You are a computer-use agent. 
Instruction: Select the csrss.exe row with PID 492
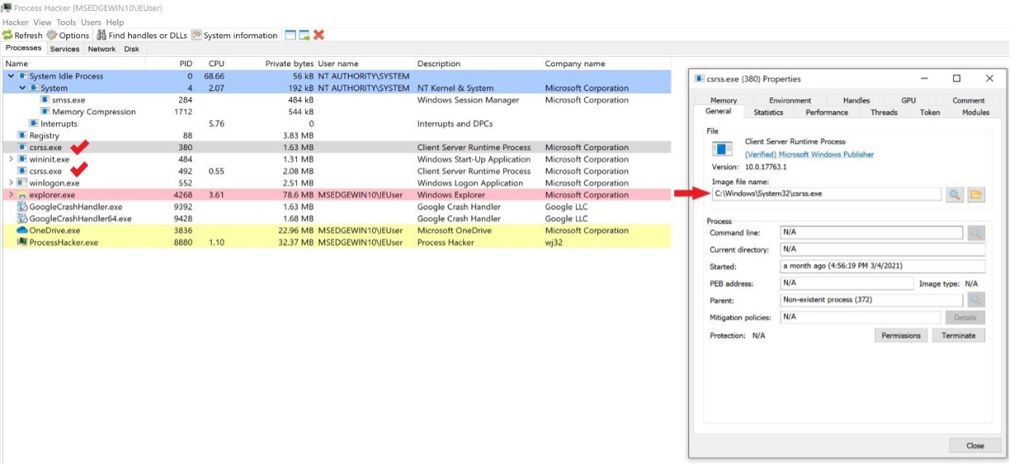pos(336,171)
